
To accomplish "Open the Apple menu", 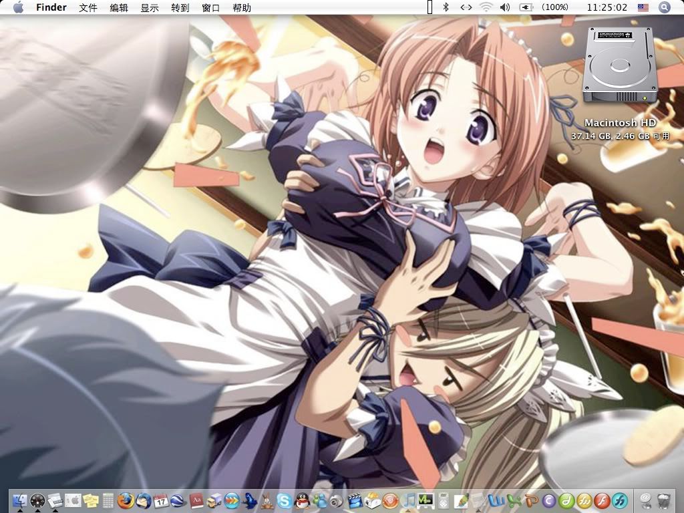I will pos(18,7).
